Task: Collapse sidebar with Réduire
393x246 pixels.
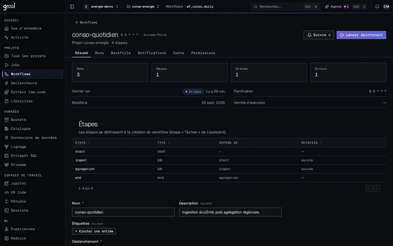Action: click(32, 238)
